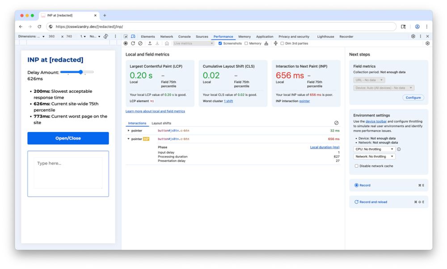Toggle the Screenshots checkbox
447x269 pixels.
(220, 43)
